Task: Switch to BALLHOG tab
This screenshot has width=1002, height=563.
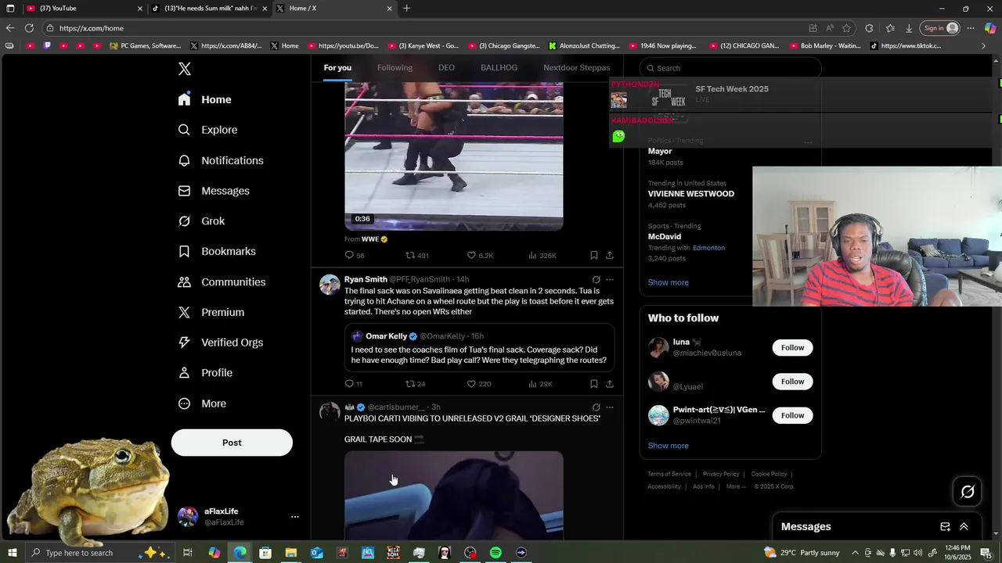Action: coord(499,68)
